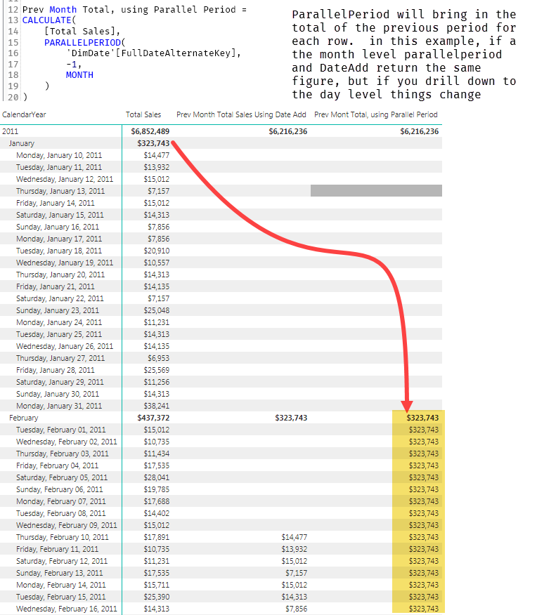The image size is (537, 615).
Task: Select Prev Month Total Sales Using Date Add header
Action: (241, 114)
